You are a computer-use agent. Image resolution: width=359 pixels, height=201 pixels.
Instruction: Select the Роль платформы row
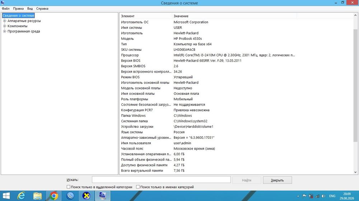pos(208,99)
